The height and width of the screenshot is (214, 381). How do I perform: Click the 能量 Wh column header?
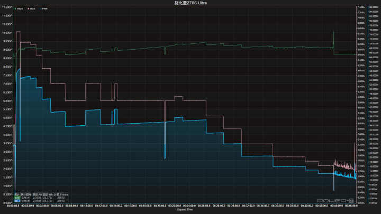pos(48,194)
